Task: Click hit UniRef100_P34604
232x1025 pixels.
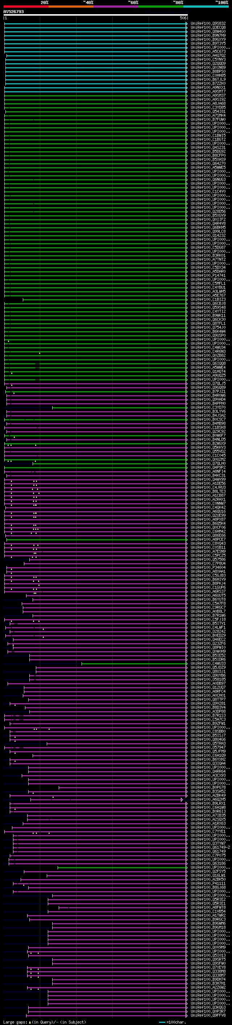Action: [x=208, y=568]
